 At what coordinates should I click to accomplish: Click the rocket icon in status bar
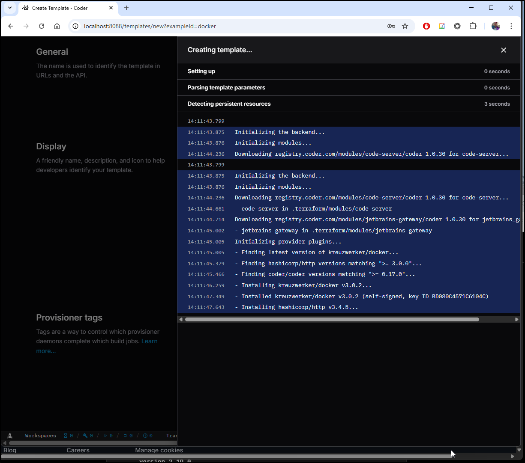click(x=10, y=436)
